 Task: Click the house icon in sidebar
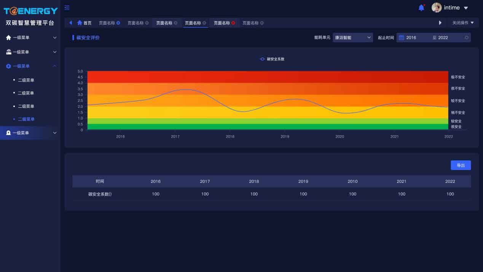(x=8, y=37)
